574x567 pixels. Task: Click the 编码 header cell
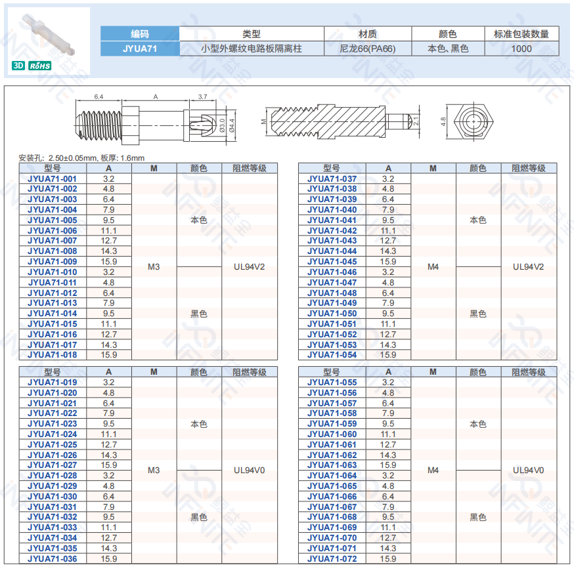[x=139, y=33]
